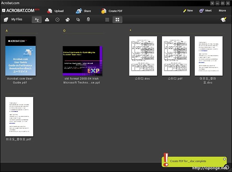
Task: Select Acrobat.com User Guide.pdf thumbnail
Action: [x=20, y=56]
